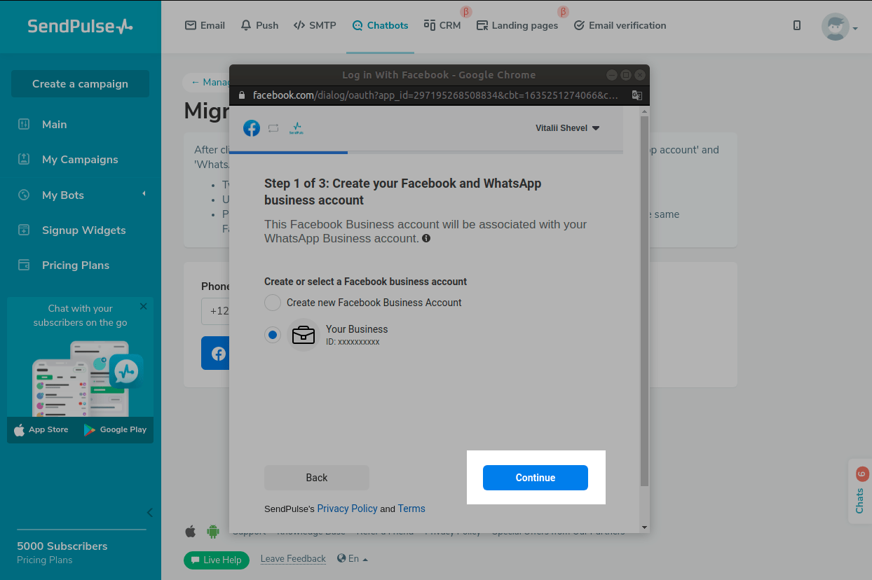
Task: Click the My Campaigns sidebar icon
Action: [24, 159]
